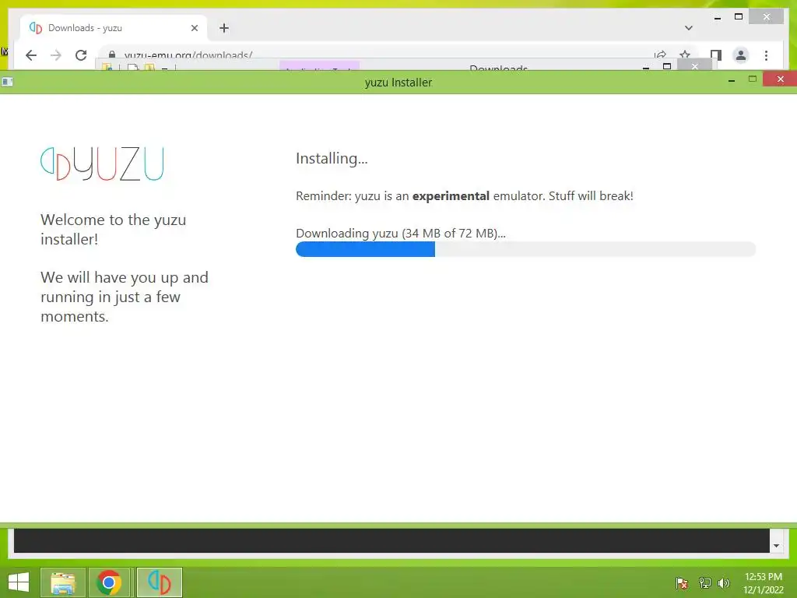View site lock information icon
Image resolution: width=797 pixels, height=598 pixels.
112,55
